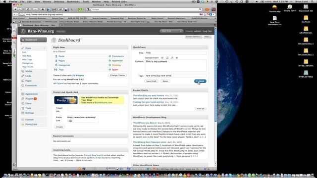
Task: Open draft Just checking my auto tweets
Action: pyautogui.click(x=149, y=95)
